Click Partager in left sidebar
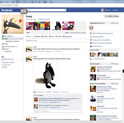 5,67
